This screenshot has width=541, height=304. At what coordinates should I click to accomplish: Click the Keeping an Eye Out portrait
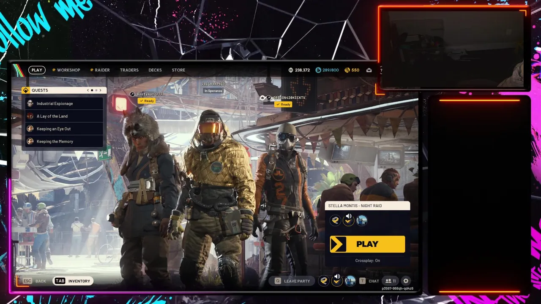click(x=30, y=129)
